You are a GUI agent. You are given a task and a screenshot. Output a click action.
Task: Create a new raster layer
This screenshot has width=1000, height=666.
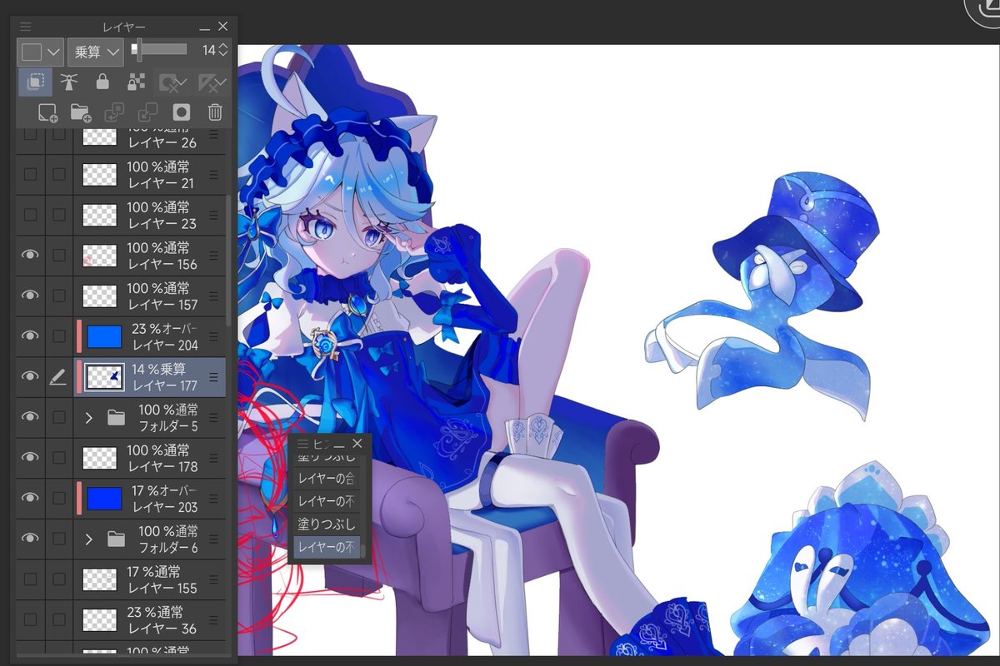[47, 112]
